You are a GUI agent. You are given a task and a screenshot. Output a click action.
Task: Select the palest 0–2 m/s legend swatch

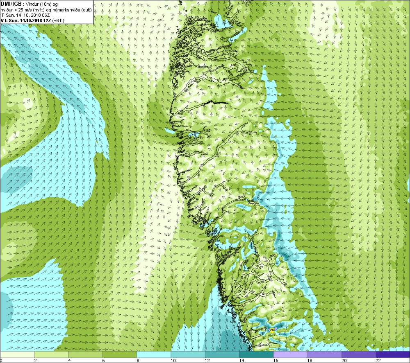click(x=17, y=354)
